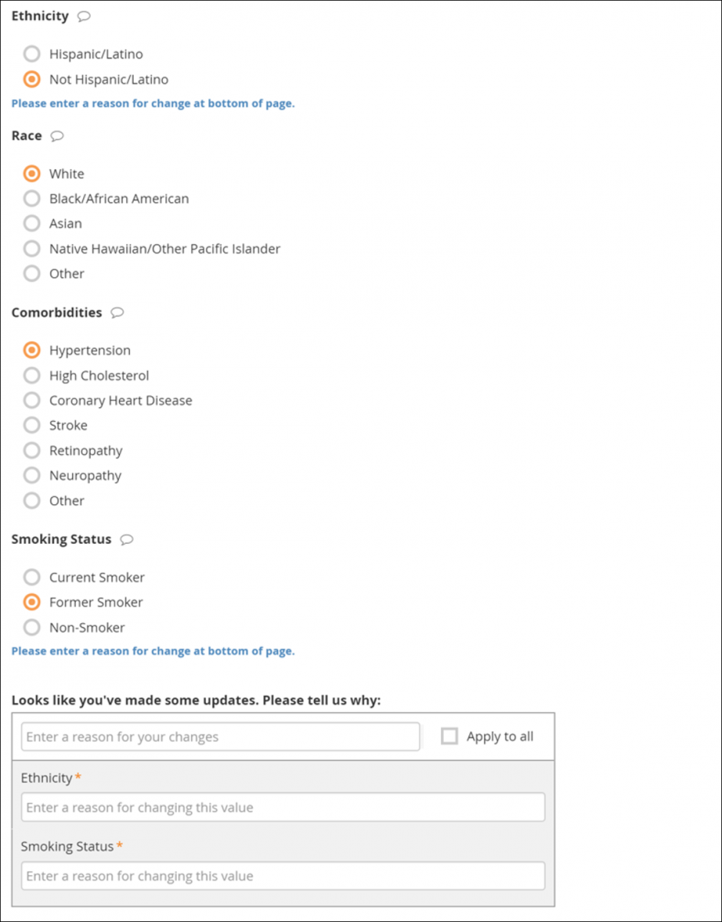Mark Non-Smoker as smoking status
Screen dimensions: 722x922
click(31, 627)
